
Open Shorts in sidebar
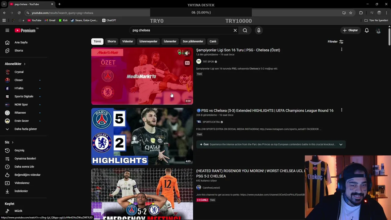[x=19, y=50]
